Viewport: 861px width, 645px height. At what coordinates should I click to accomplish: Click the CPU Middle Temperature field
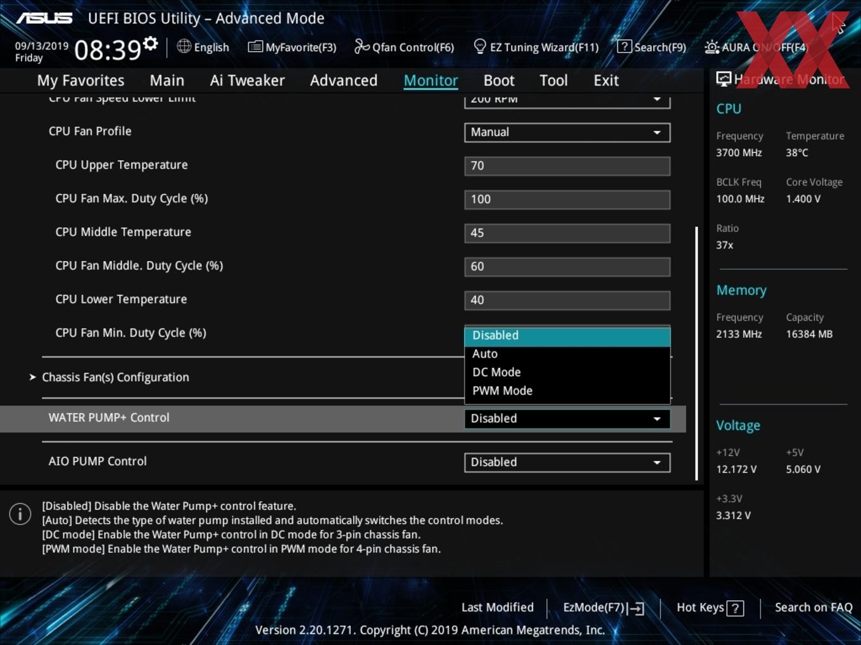point(567,233)
